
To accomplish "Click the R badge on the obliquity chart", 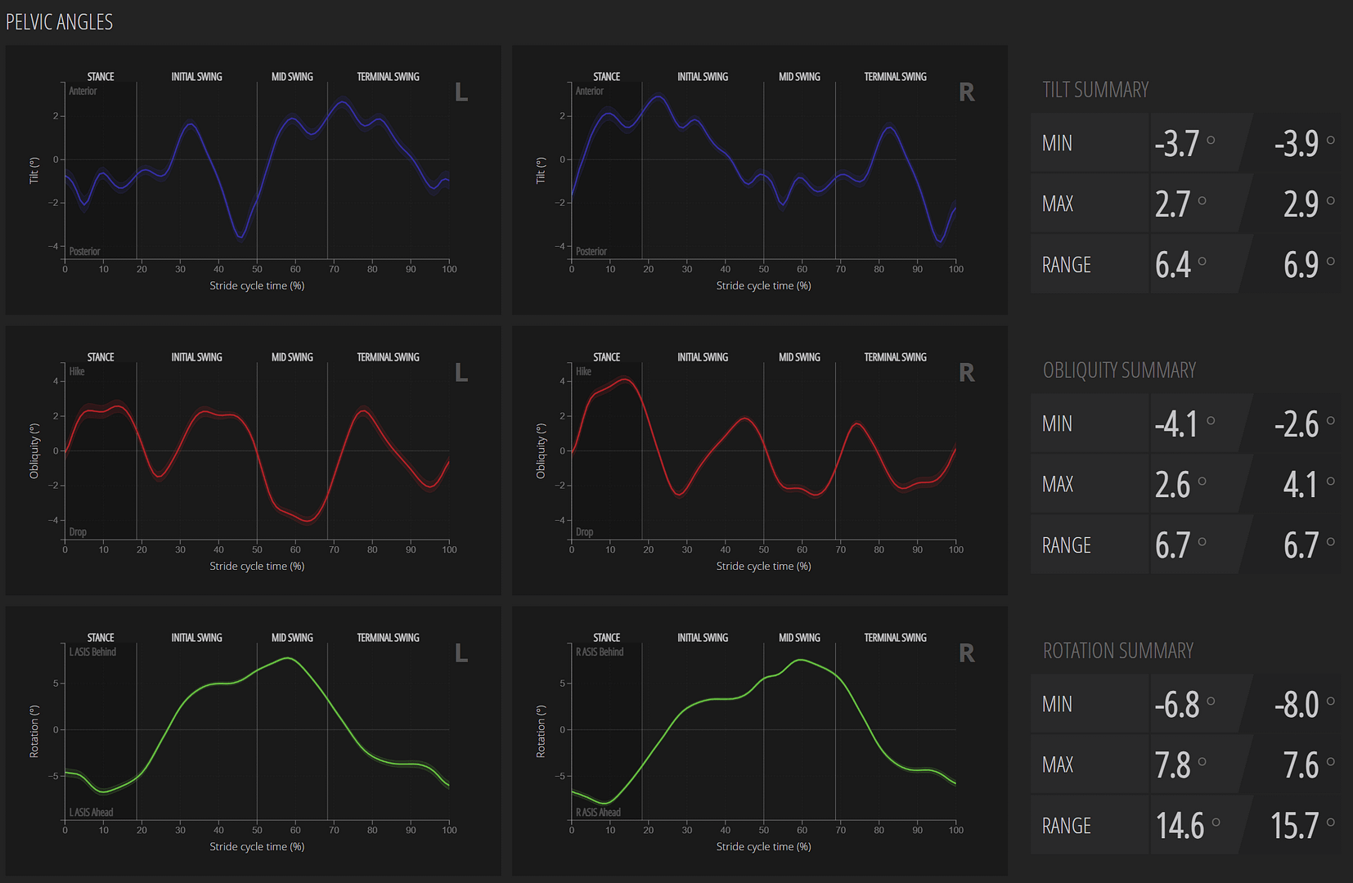I will tap(967, 374).
